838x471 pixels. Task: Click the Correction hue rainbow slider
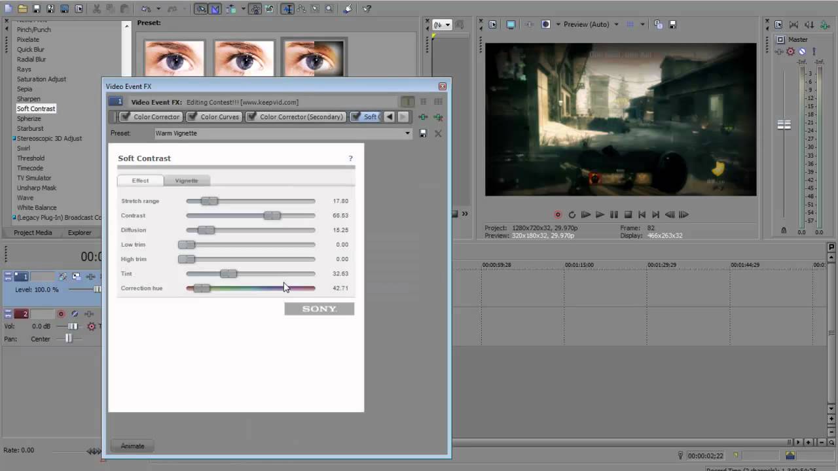tap(251, 288)
